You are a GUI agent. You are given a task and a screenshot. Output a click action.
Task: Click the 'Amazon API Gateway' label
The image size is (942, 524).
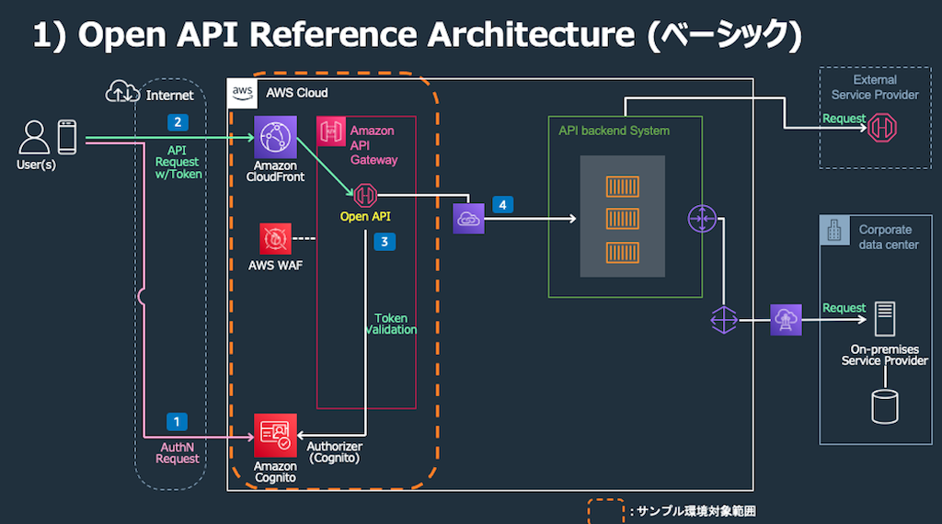pos(373,145)
